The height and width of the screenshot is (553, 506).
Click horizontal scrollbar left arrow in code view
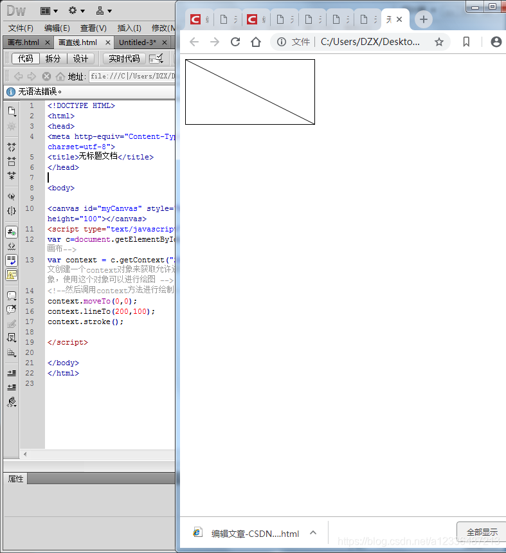[x=25, y=454]
